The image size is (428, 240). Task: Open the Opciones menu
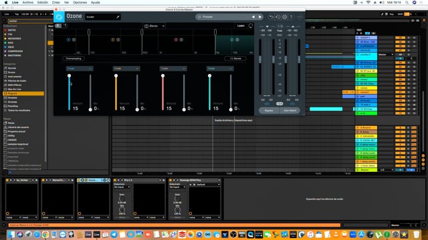point(80,3)
